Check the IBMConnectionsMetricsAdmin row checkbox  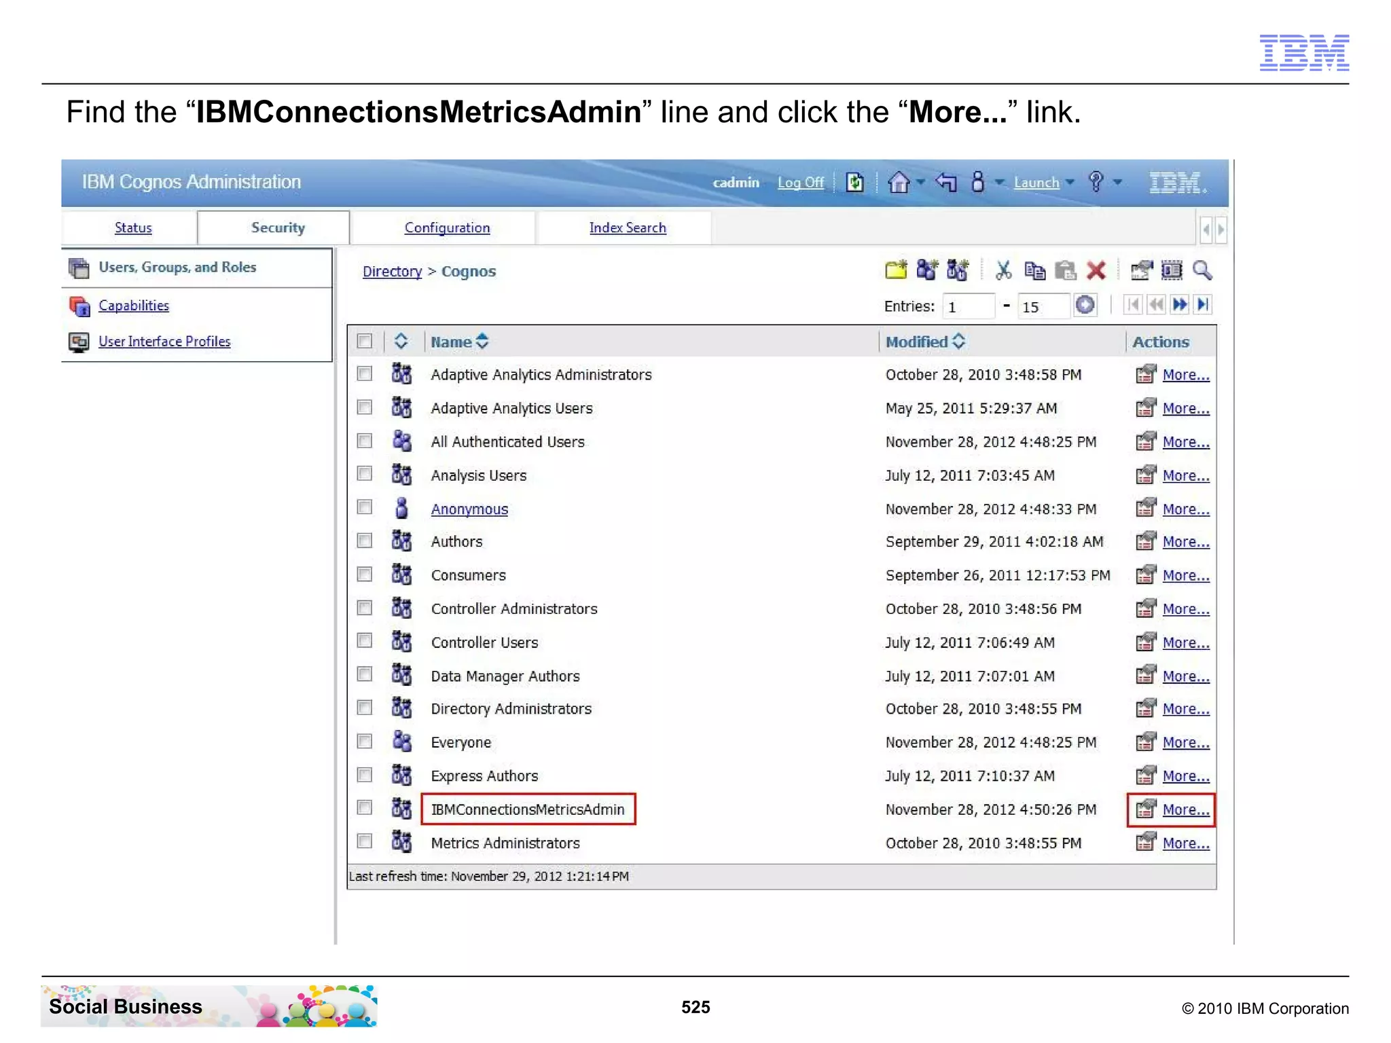tap(365, 807)
